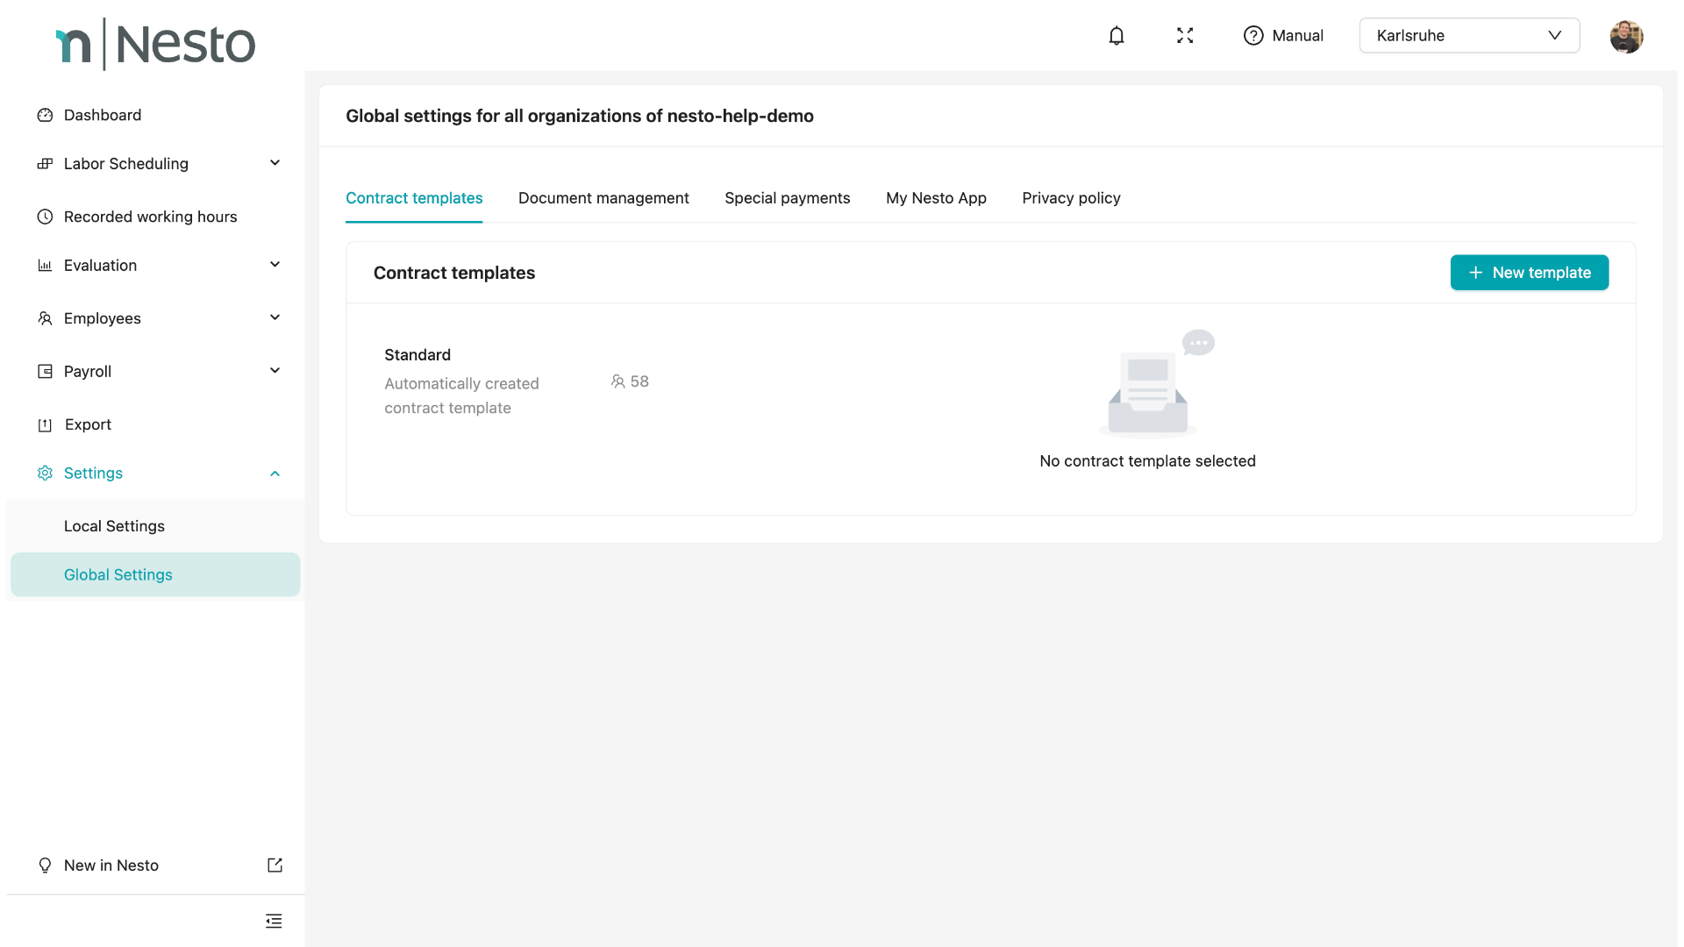Switch to the Document management tab
The height and width of the screenshot is (947, 1684).
pos(603,198)
